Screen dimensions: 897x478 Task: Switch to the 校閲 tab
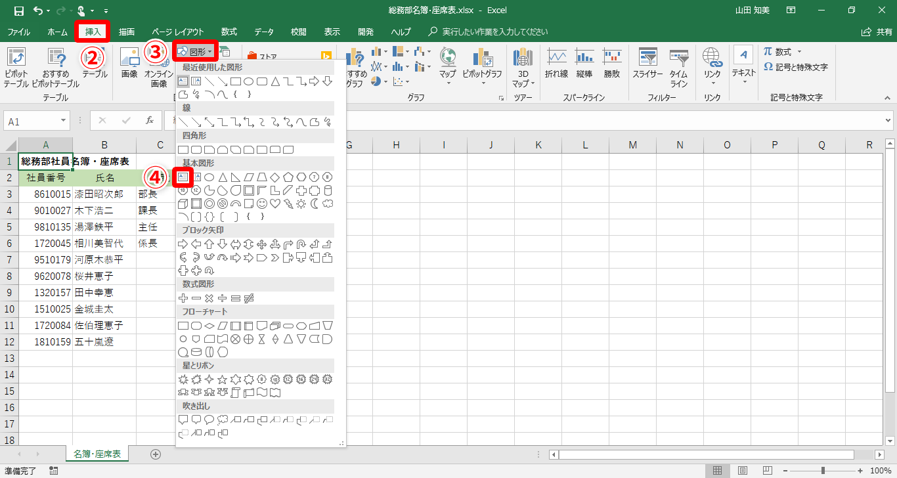pos(299,32)
